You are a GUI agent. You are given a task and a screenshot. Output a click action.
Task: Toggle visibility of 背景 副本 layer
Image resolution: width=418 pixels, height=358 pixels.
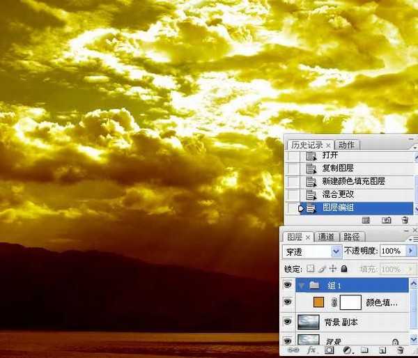pyautogui.click(x=288, y=322)
